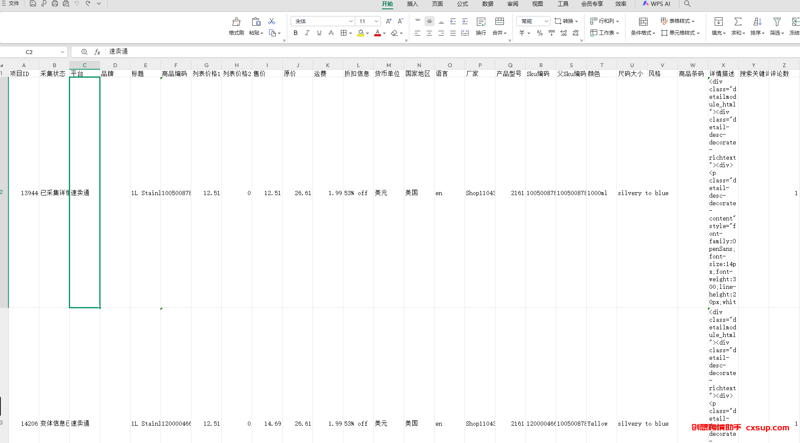The image size is (800, 443).
Task: Select column header X
Action: pos(723,65)
